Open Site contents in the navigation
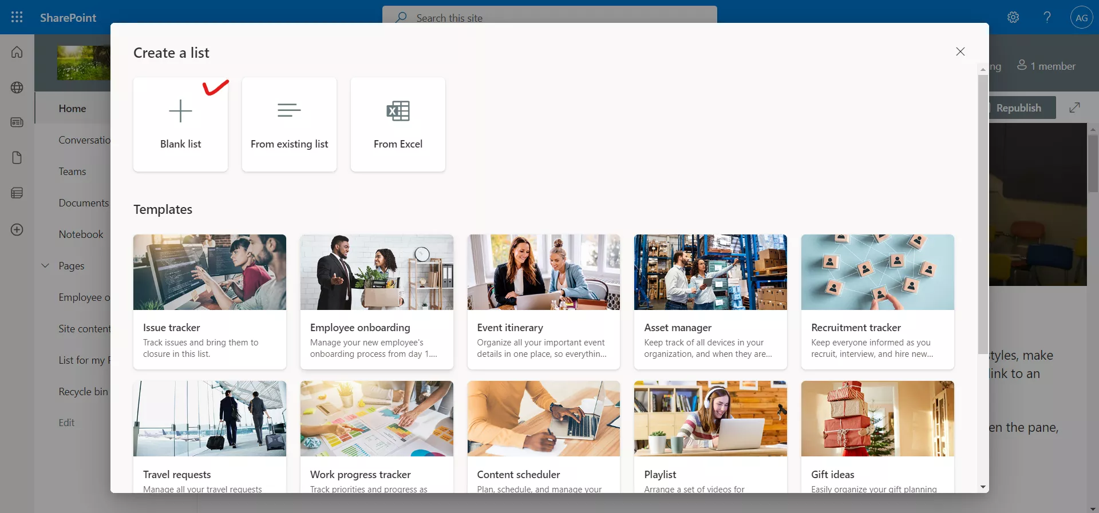Screen dimensions: 1099x513 84,328
